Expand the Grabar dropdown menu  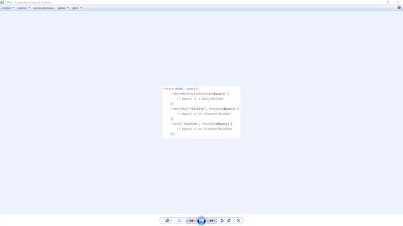[63, 8]
